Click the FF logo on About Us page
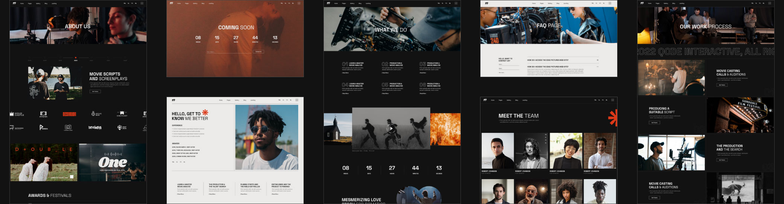The width and height of the screenshot is (784, 204). click(14, 3)
